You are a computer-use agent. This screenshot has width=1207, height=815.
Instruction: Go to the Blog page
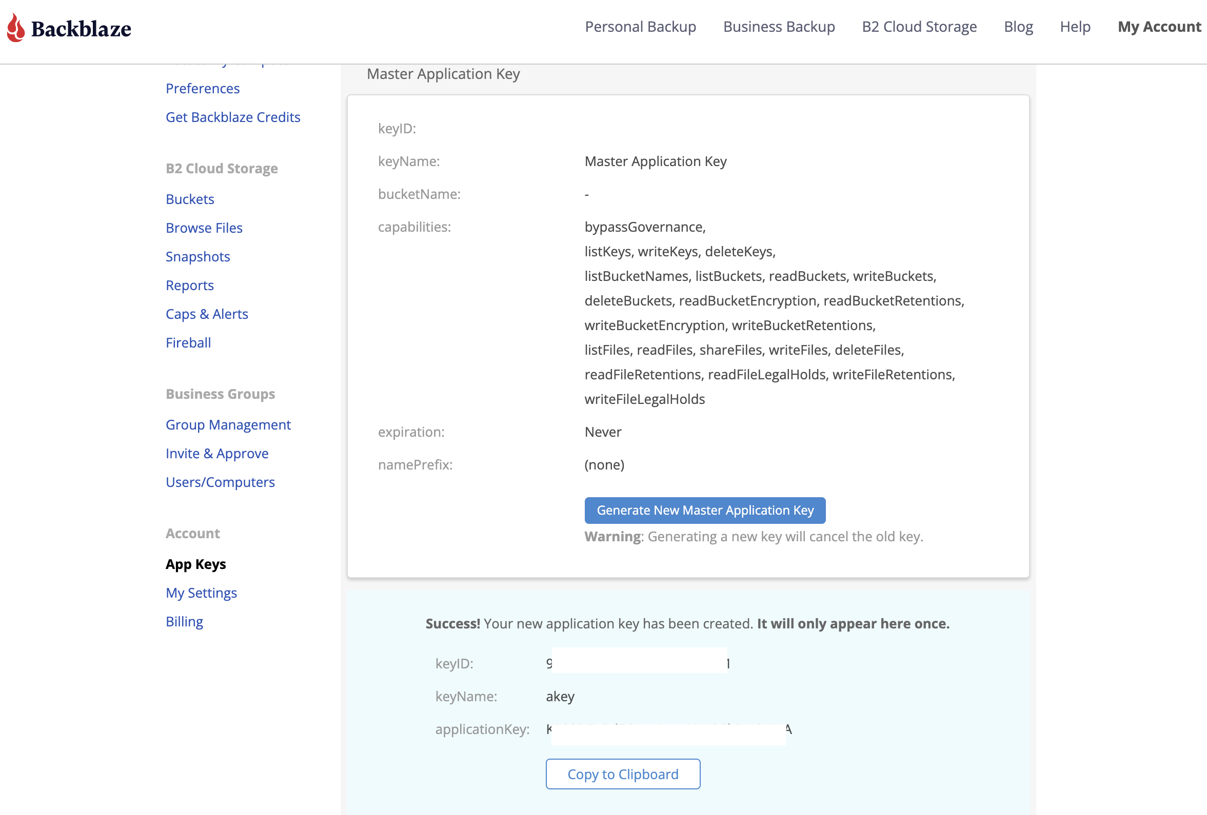[x=1018, y=27]
